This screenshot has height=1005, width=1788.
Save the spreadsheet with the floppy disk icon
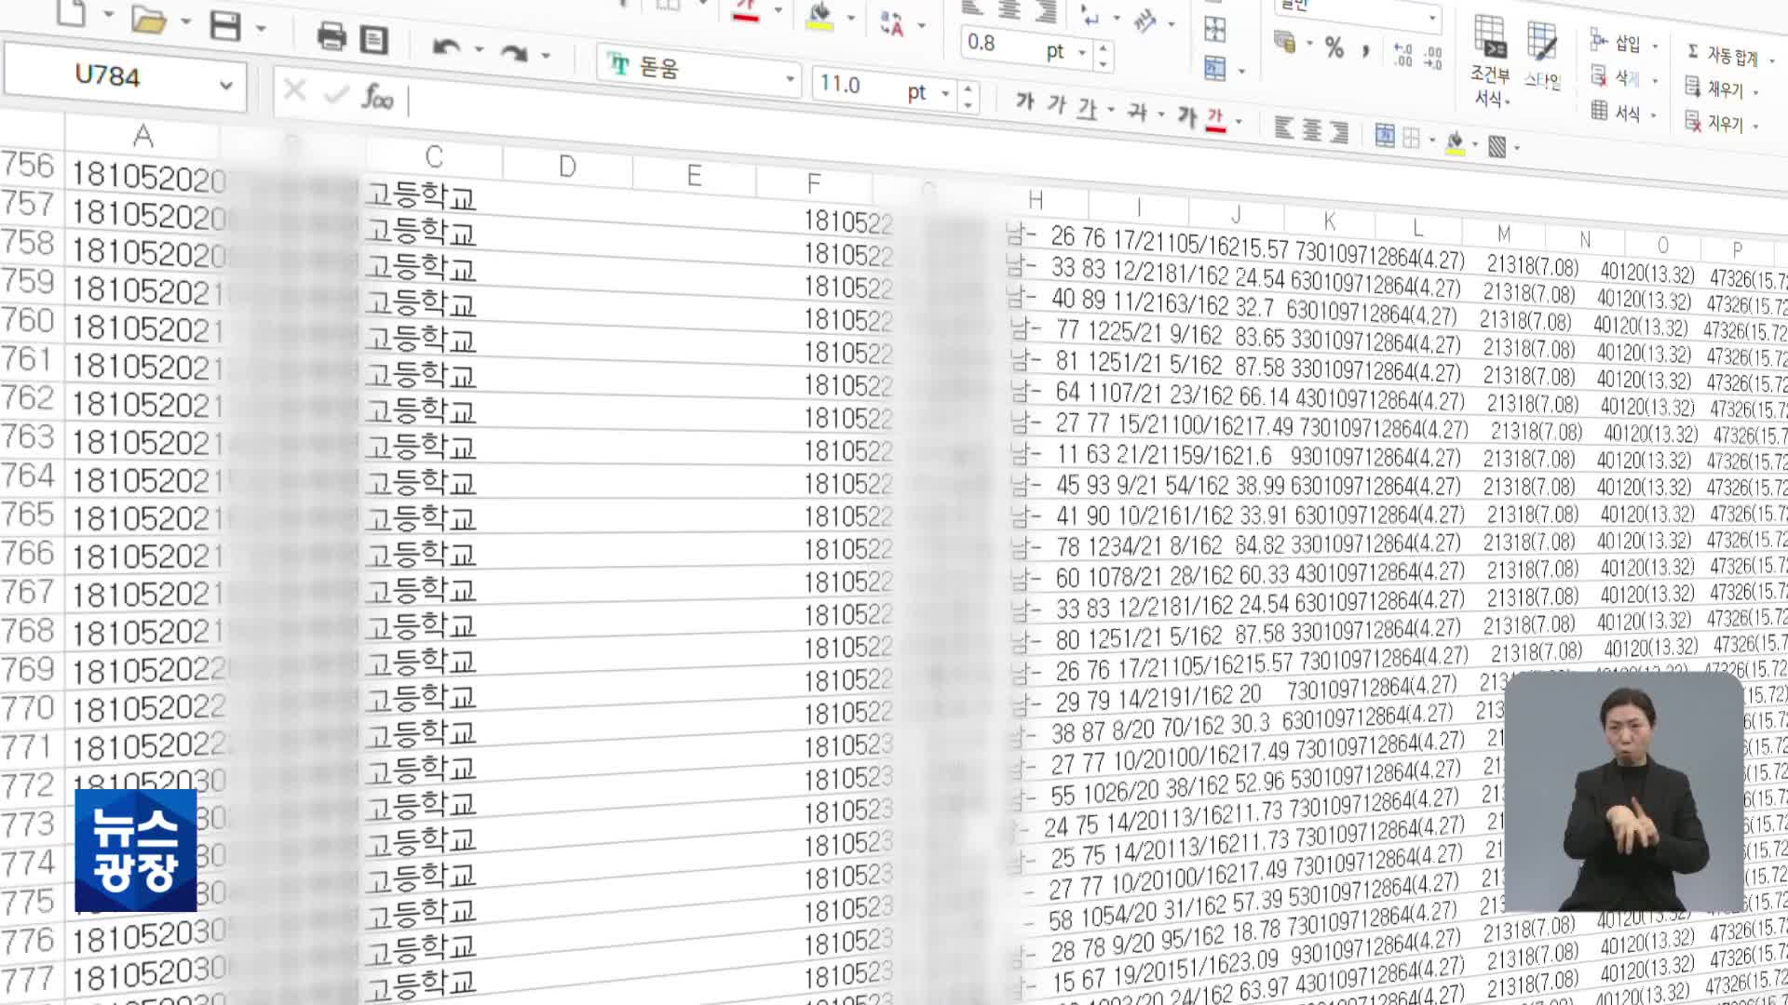(225, 25)
